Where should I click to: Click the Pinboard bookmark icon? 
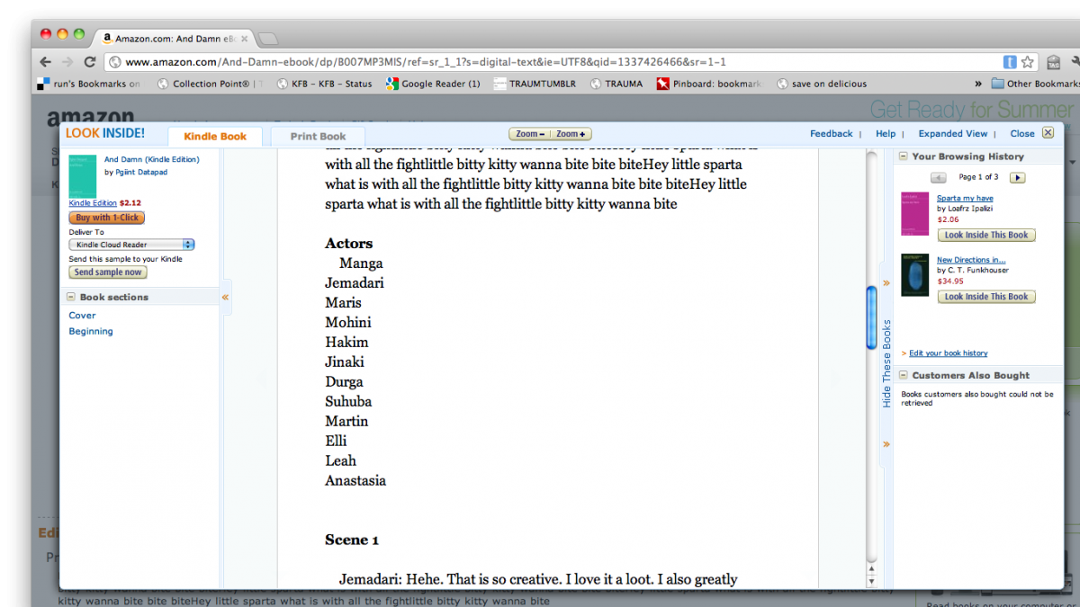663,84
